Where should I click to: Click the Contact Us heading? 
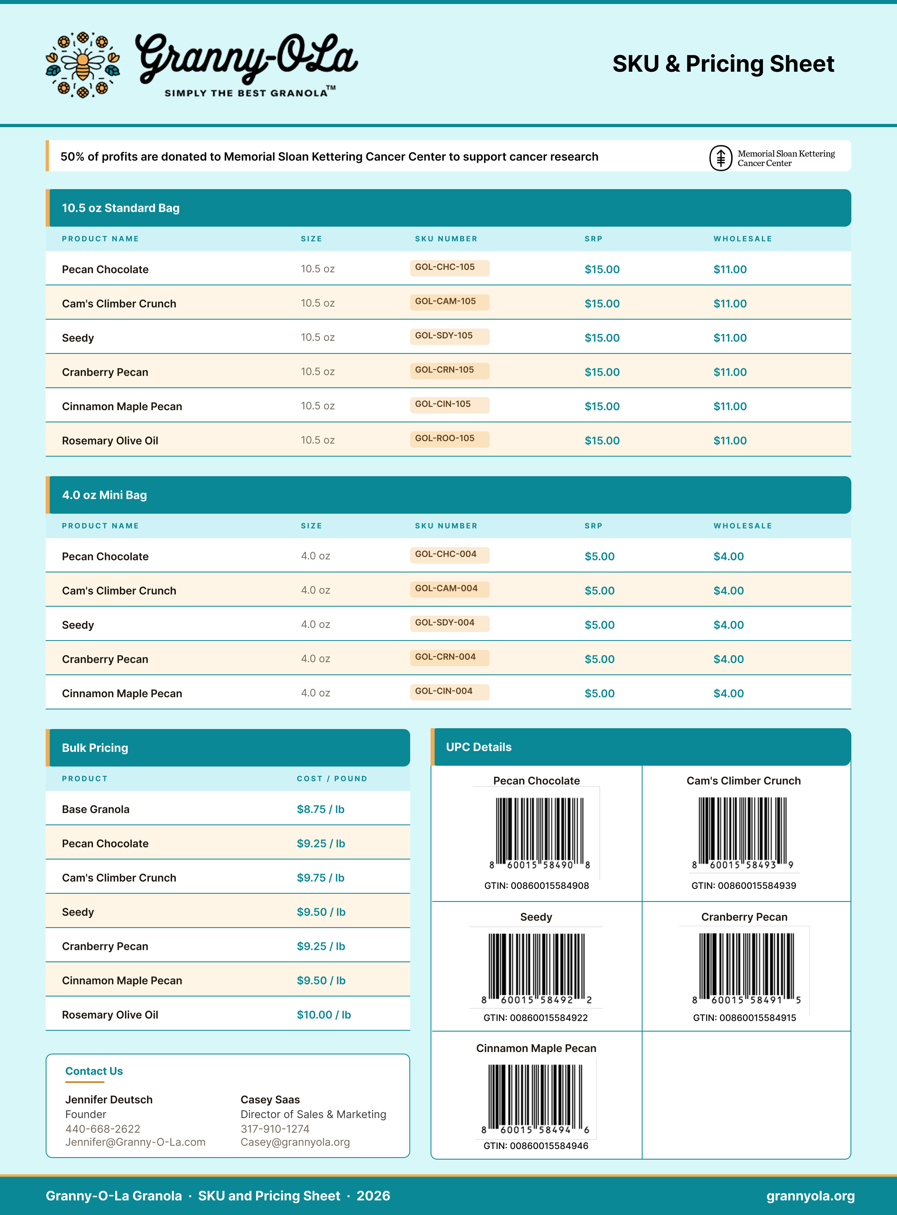pyautogui.click(x=94, y=1071)
